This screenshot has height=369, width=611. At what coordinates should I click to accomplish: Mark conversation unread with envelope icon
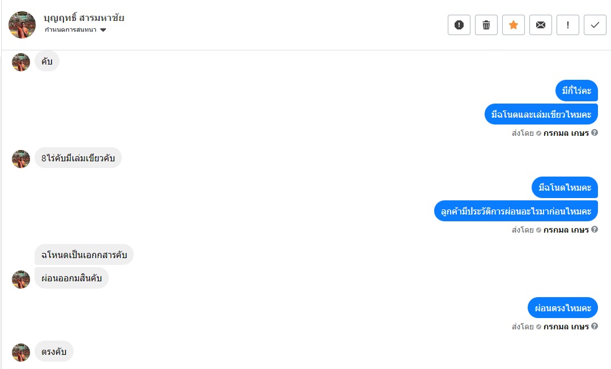pos(541,25)
